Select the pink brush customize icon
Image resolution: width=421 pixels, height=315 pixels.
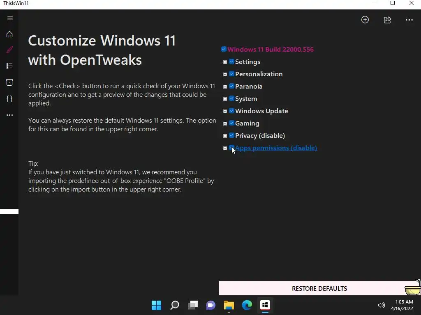tap(9, 50)
